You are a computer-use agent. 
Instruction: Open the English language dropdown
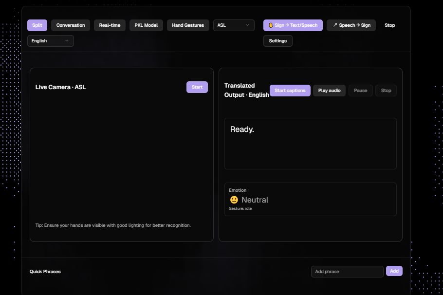tap(51, 41)
